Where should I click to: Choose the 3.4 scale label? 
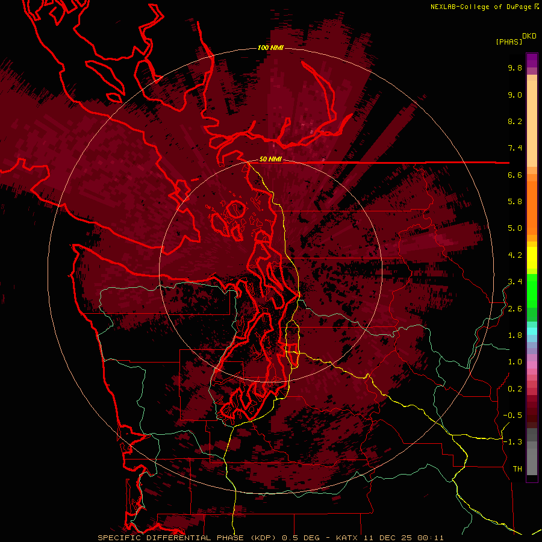[515, 282]
